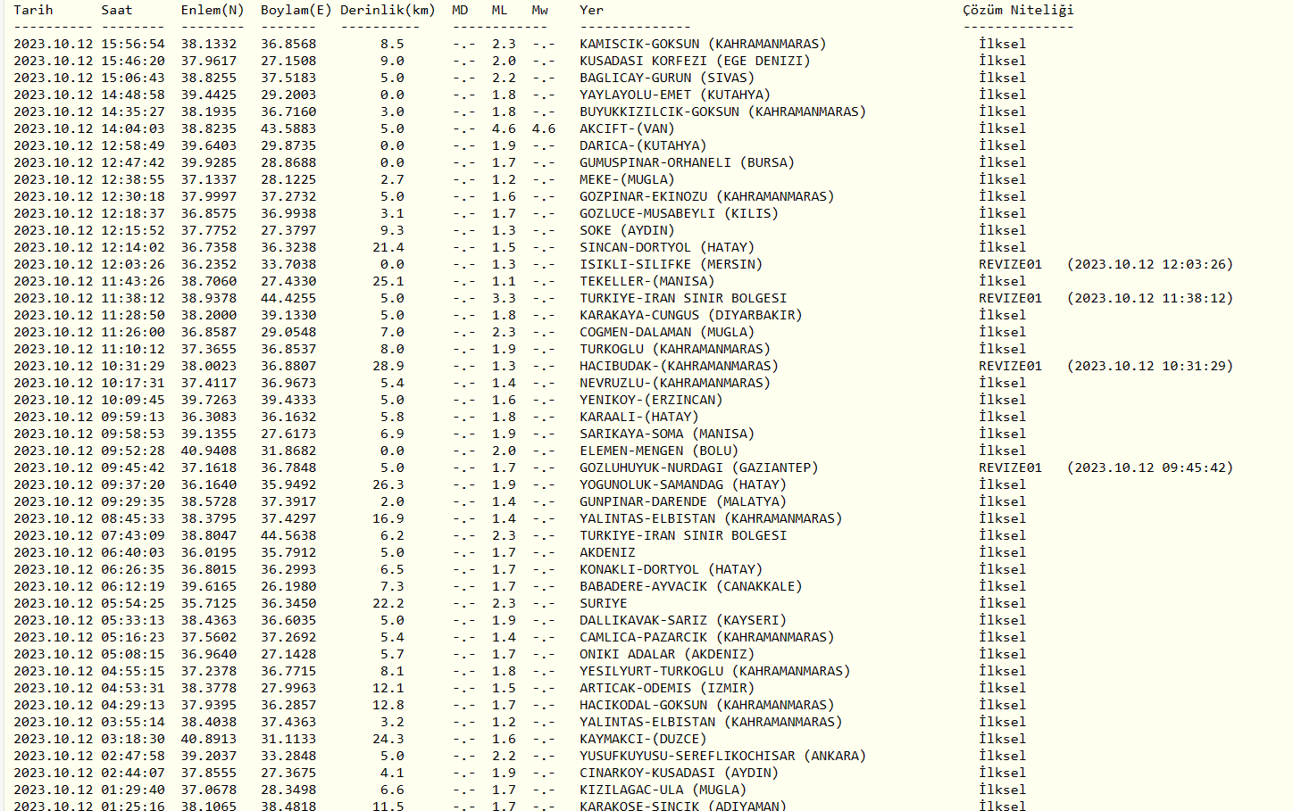Click KARAALI-(HATAY) location
The image size is (1293, 811).
[639, 417]
